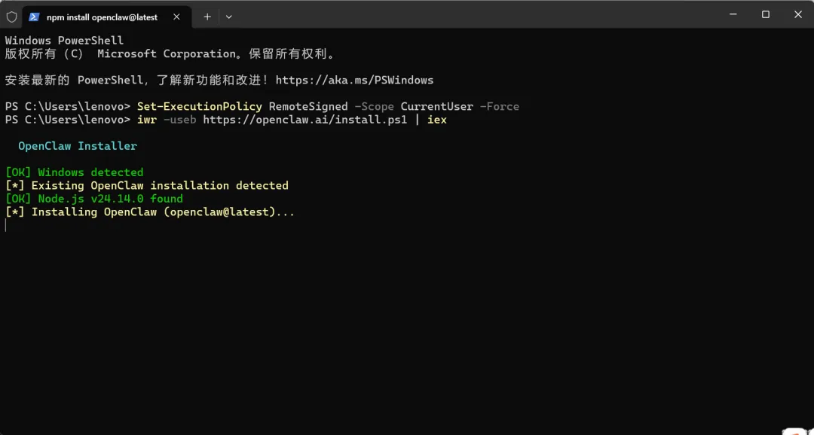Click the Set-ExecutionPolicy command text
Image resolution: width=814 pixels, height=435 pixels.
point(200,106)
